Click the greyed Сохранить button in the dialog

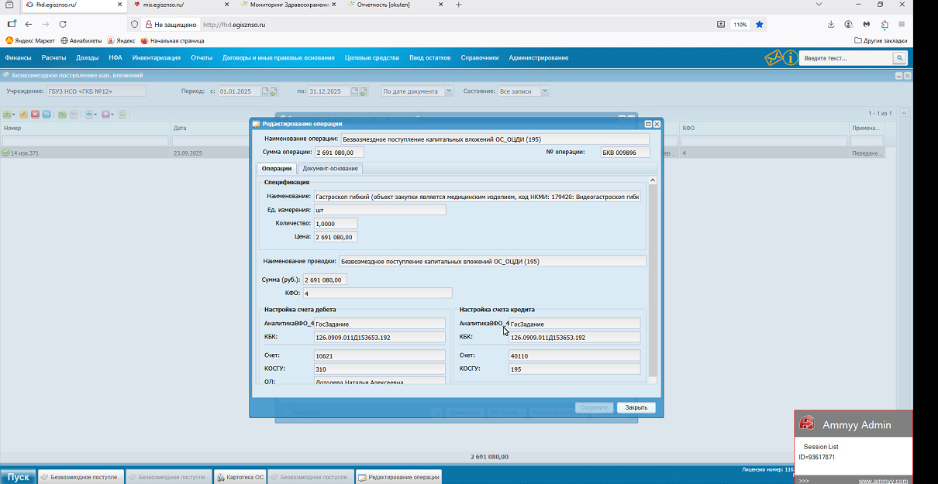[595, 407]
